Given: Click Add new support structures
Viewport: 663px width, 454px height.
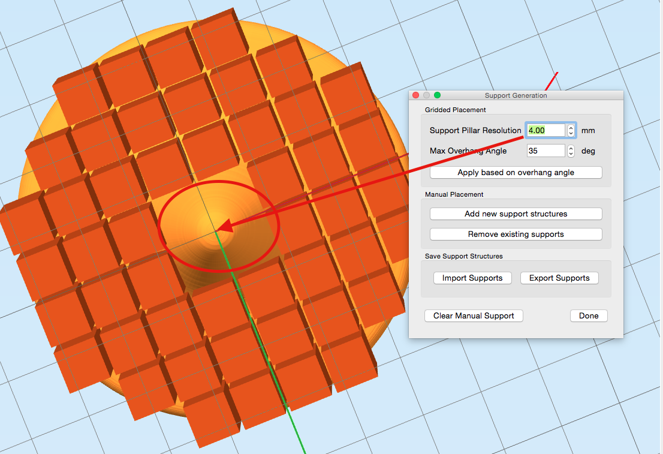Looking at the screenshot, I should (516, 214).
